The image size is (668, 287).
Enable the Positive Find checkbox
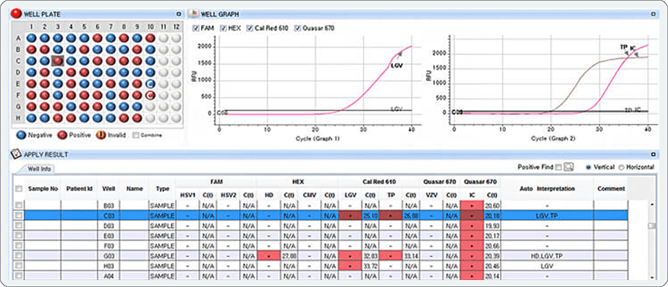pyautogui.click(x=558, y=167)
